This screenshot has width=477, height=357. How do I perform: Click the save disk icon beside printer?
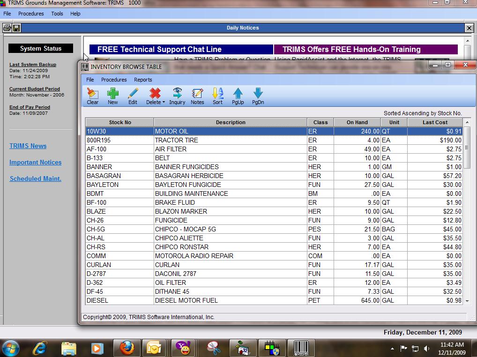click(x=16, y=28)
